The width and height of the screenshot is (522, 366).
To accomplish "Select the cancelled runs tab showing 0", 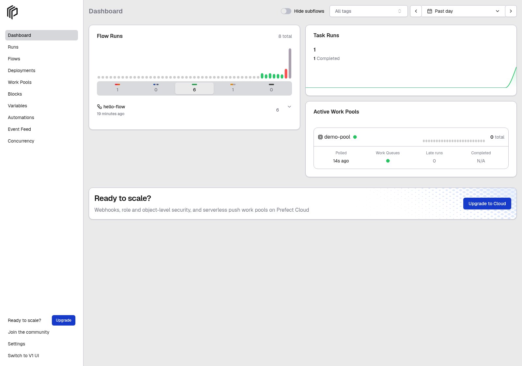I will tap(271, 88).
